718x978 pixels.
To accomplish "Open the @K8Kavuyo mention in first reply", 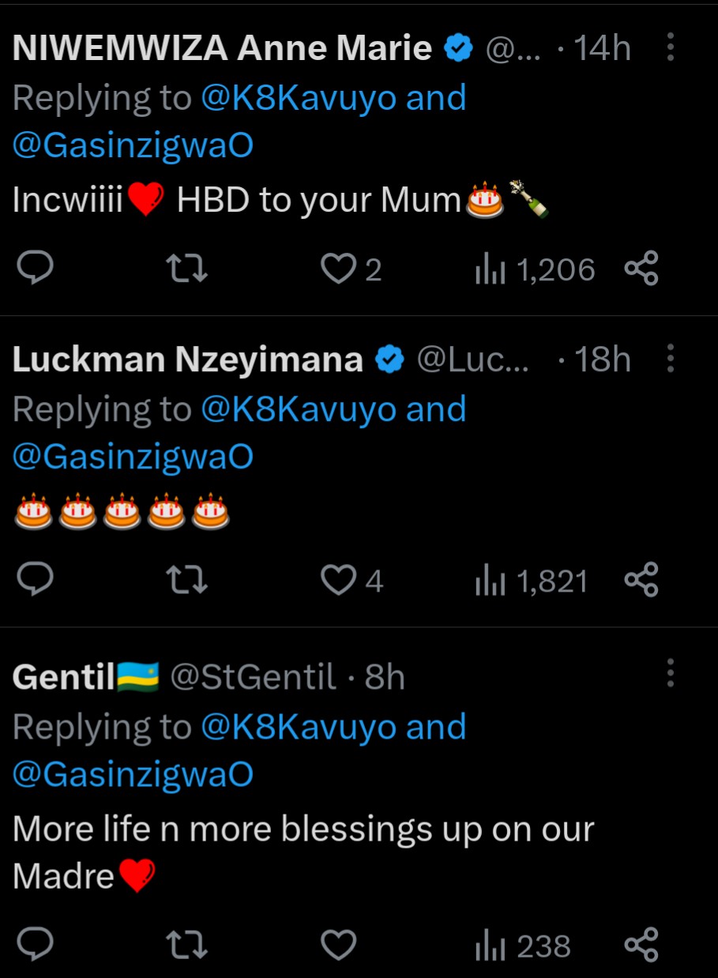I will pos(299,99).
